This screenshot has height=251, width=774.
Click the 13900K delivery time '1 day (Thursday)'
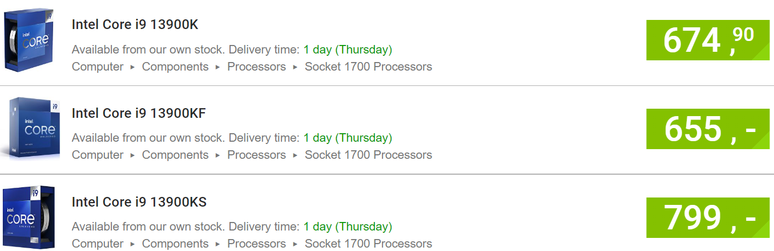pos(348,50)
